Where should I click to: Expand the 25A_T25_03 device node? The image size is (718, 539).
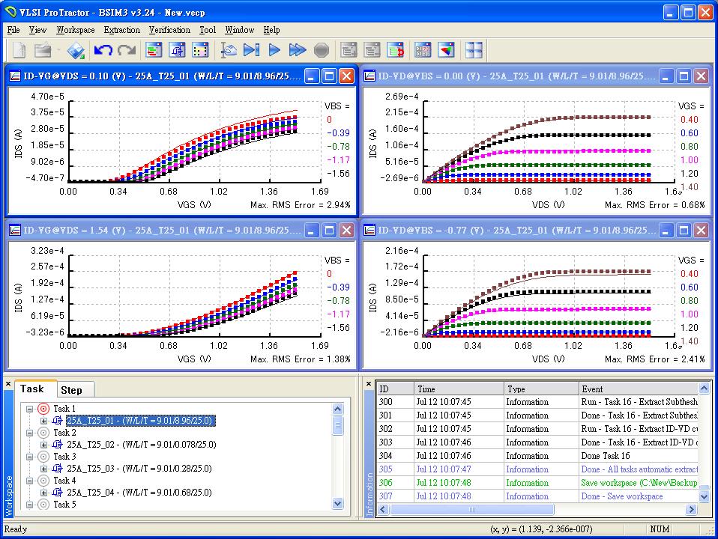tap(43, 469)
